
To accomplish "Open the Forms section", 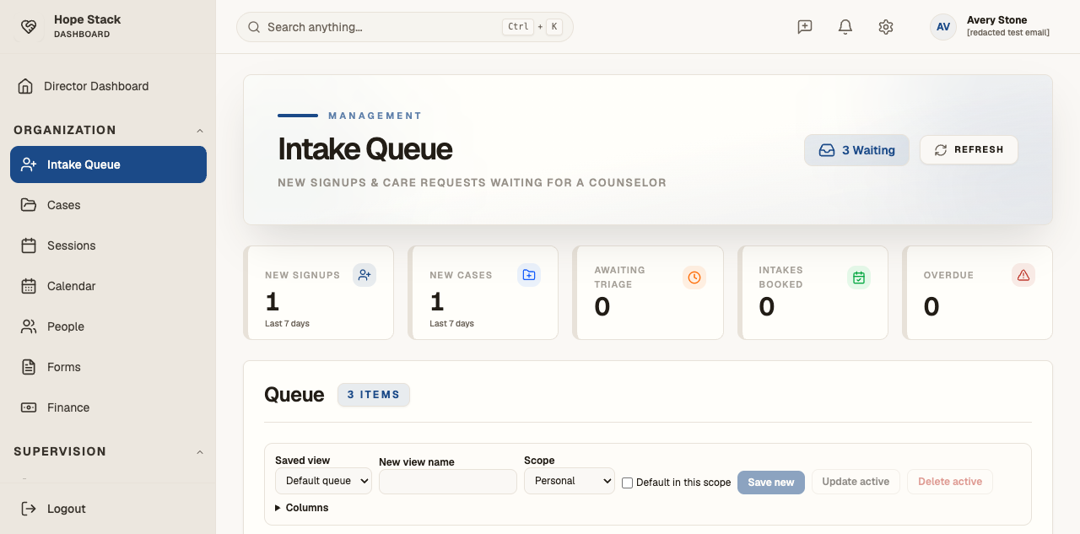I will pyautogui.click(x=108, y=367).
